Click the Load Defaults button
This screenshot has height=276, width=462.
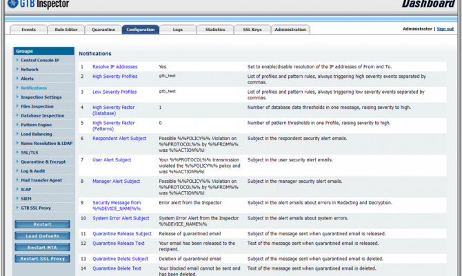pyautogui.click(x=43, y=236)
